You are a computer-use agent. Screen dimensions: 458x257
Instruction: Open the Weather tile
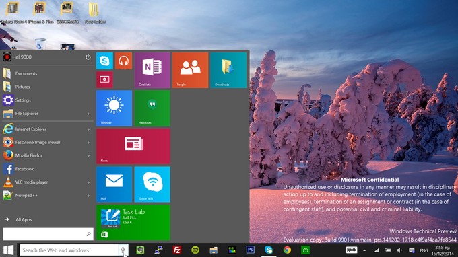point(115,108)
